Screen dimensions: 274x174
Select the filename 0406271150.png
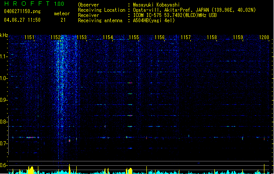tap(22, 11)
